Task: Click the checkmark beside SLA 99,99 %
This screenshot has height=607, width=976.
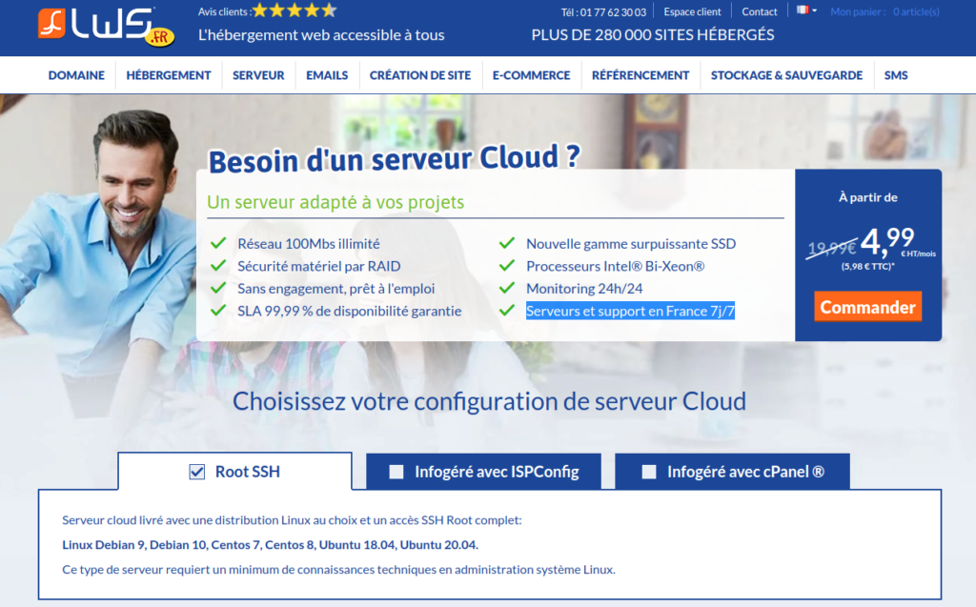Action: 218,310
